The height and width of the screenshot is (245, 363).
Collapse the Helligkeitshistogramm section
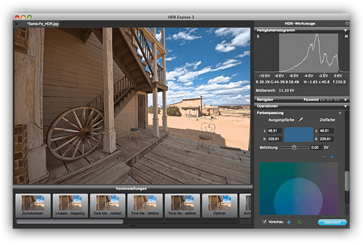tap(345, 30)
